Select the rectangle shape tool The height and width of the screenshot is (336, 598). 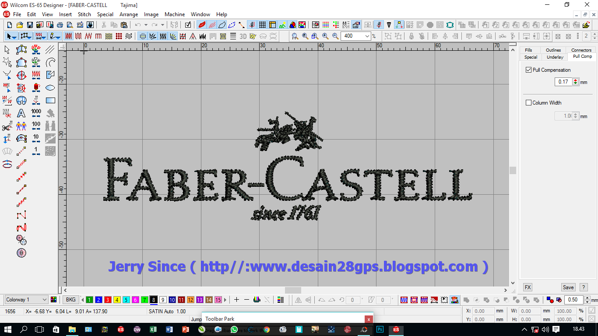[x=50, y=101]
